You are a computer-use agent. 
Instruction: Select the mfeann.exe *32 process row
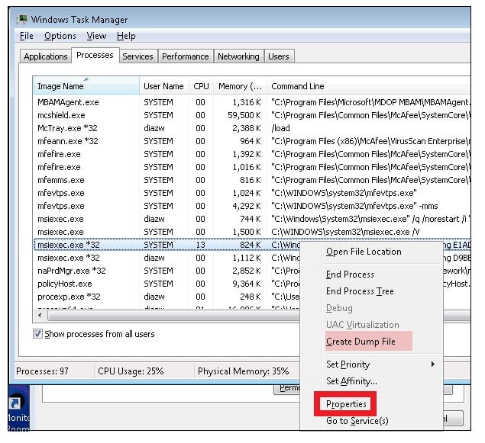(252, 141)
